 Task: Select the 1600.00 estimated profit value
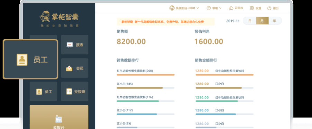point(209,42)
